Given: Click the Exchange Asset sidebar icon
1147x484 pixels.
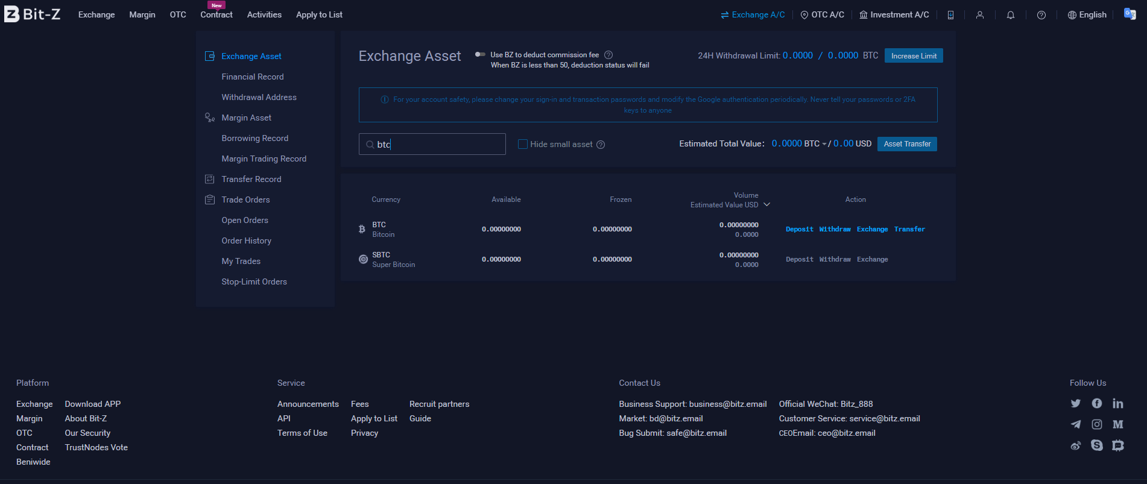Looking at the screenshot, I should coord(210,56).
